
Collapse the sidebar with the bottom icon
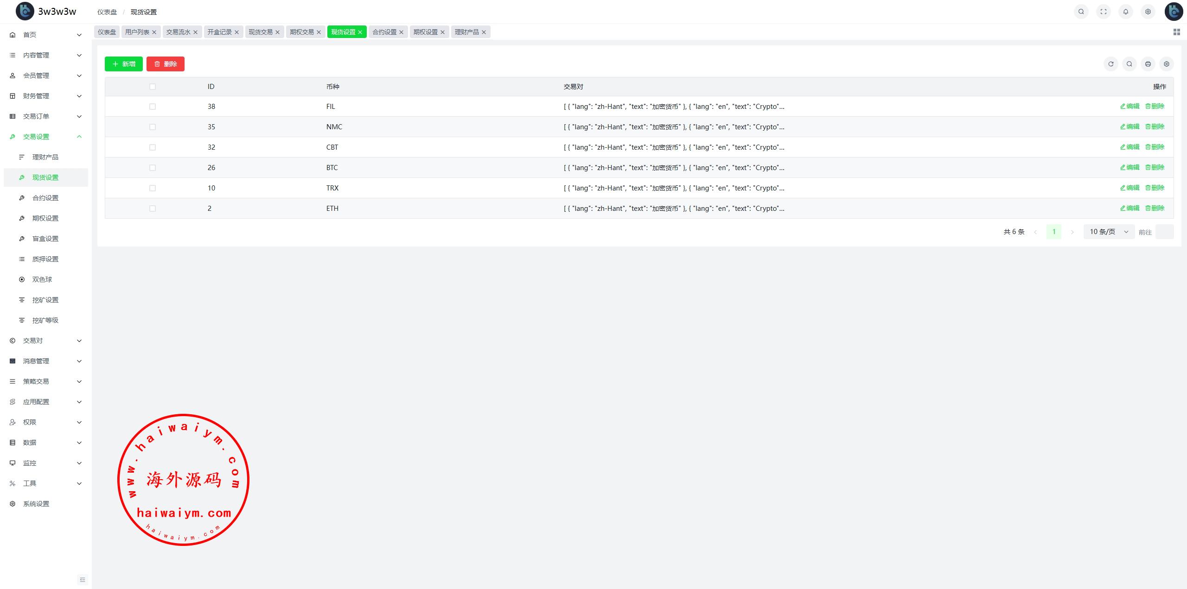83,579
